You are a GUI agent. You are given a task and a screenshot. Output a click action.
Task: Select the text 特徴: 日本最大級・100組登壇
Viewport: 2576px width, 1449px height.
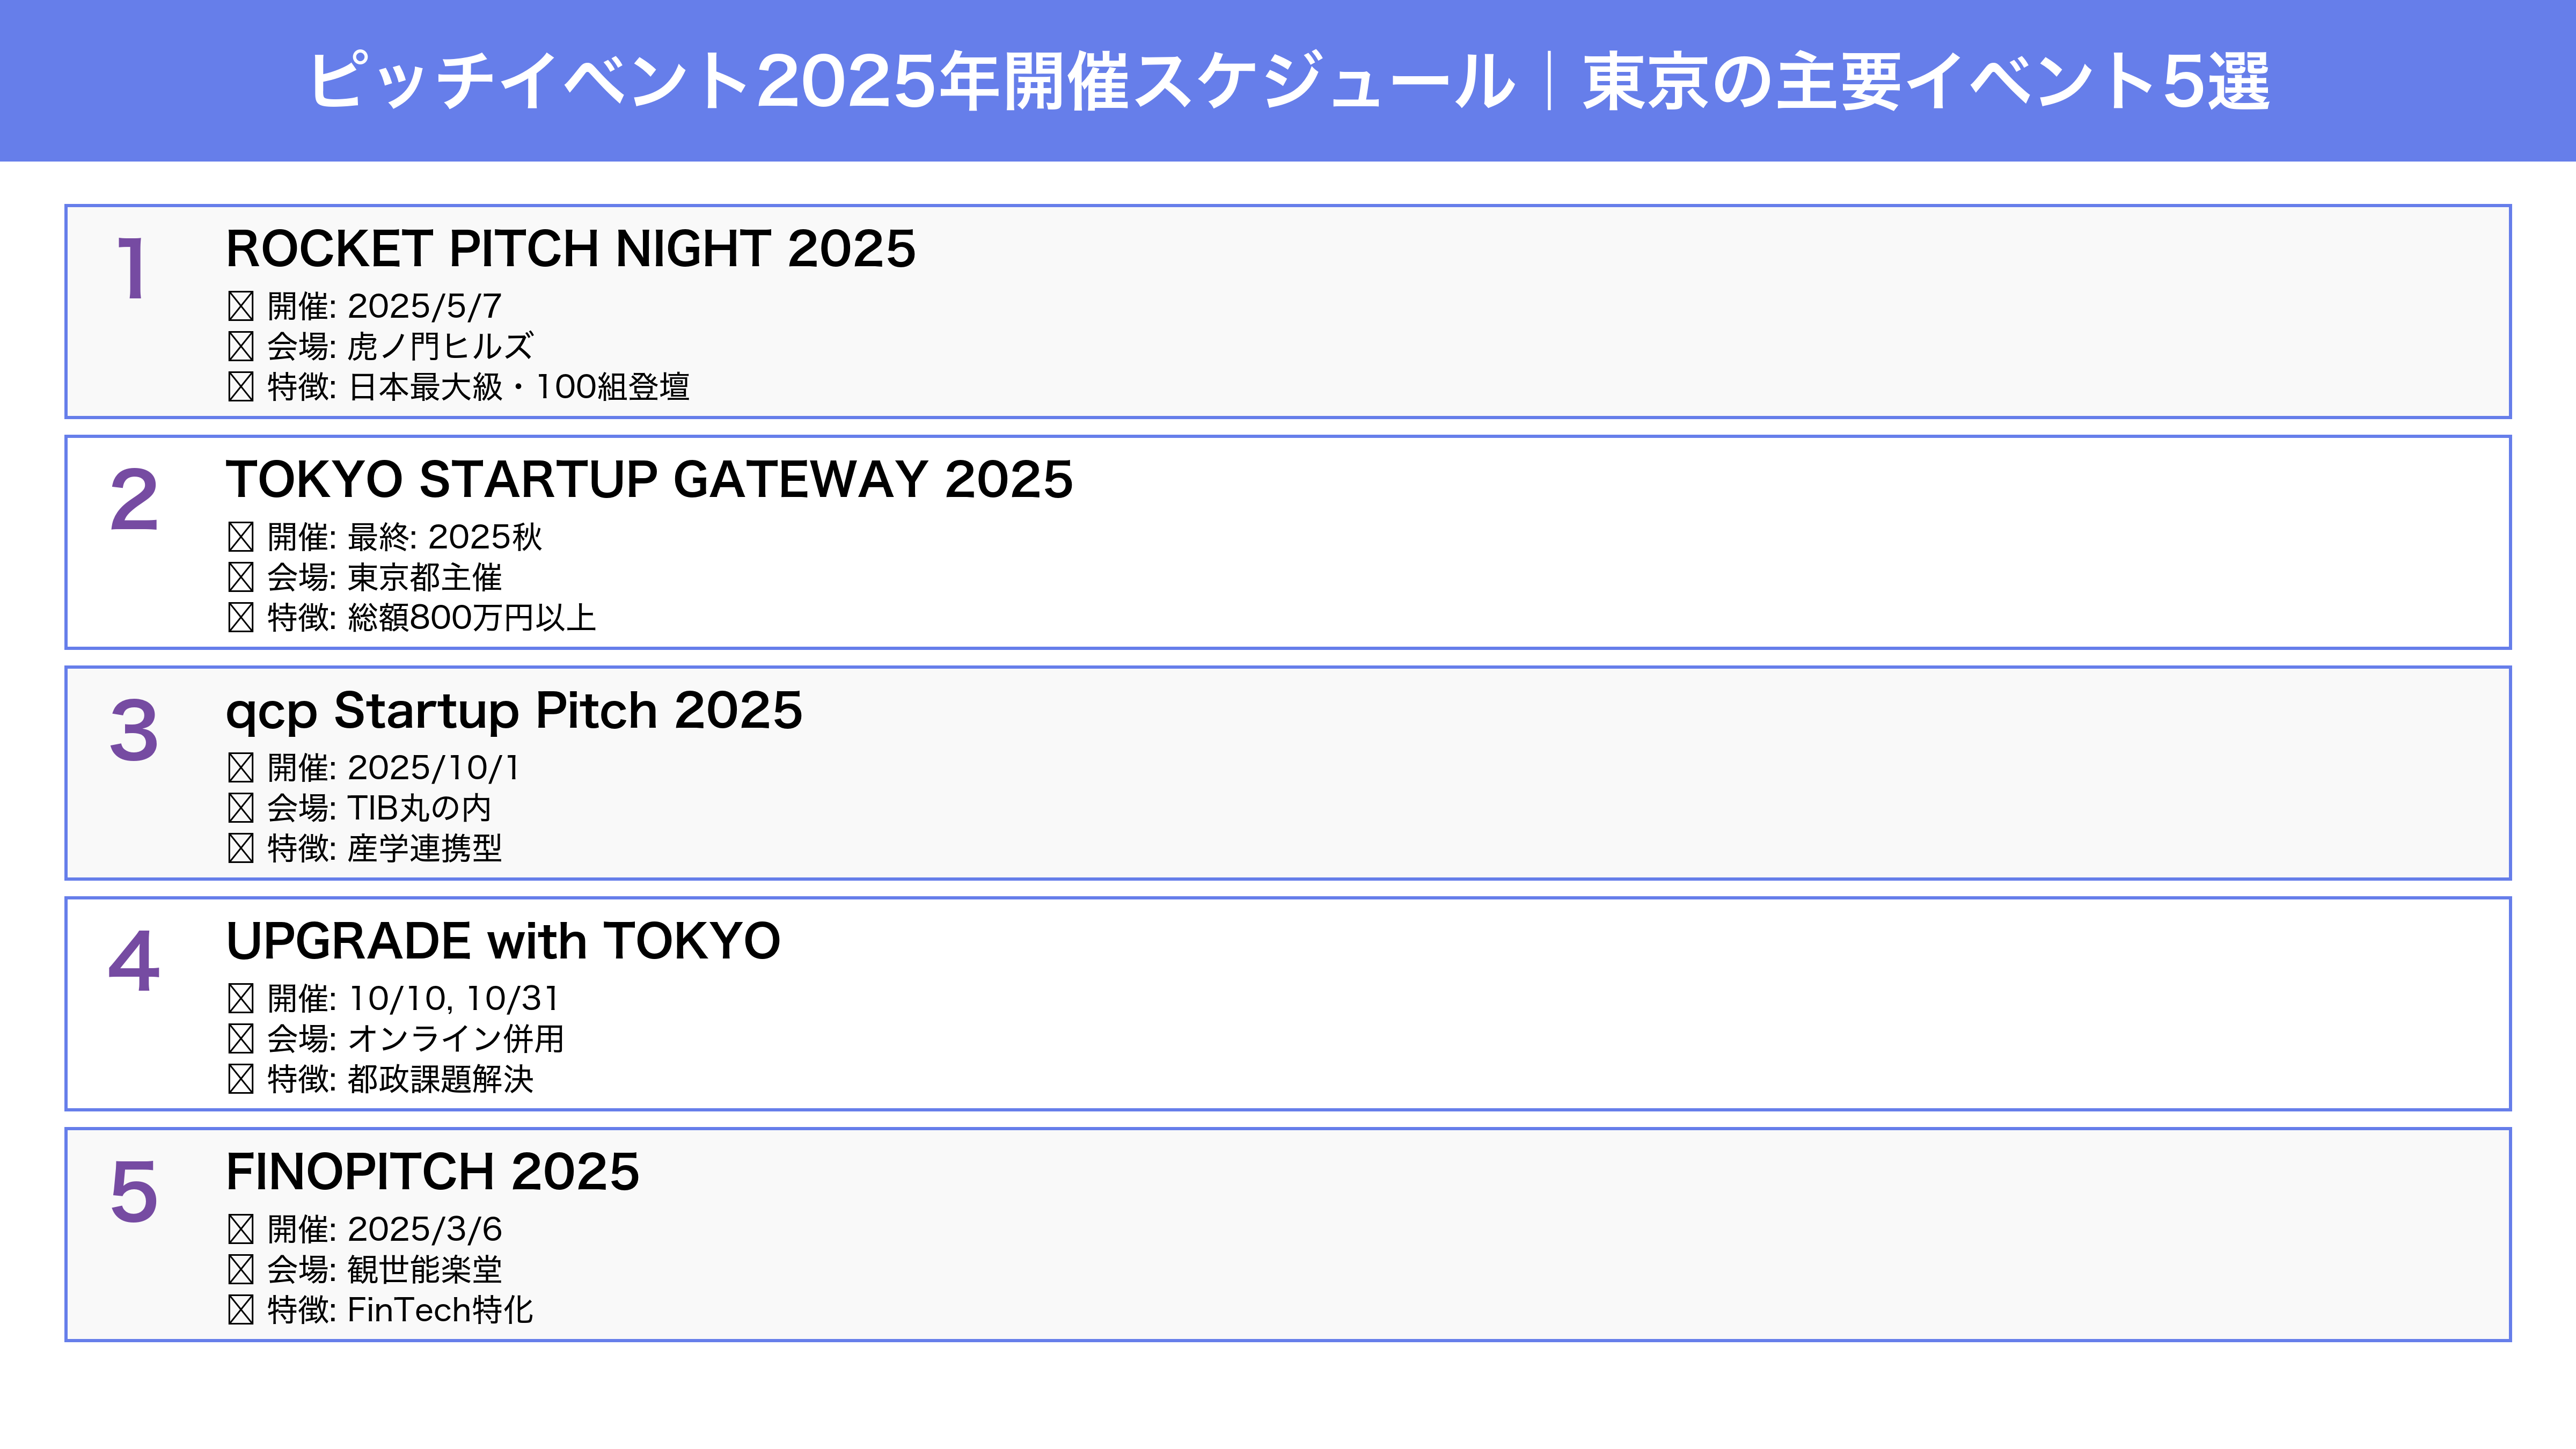pyautogui.click(x=478, y=387)
